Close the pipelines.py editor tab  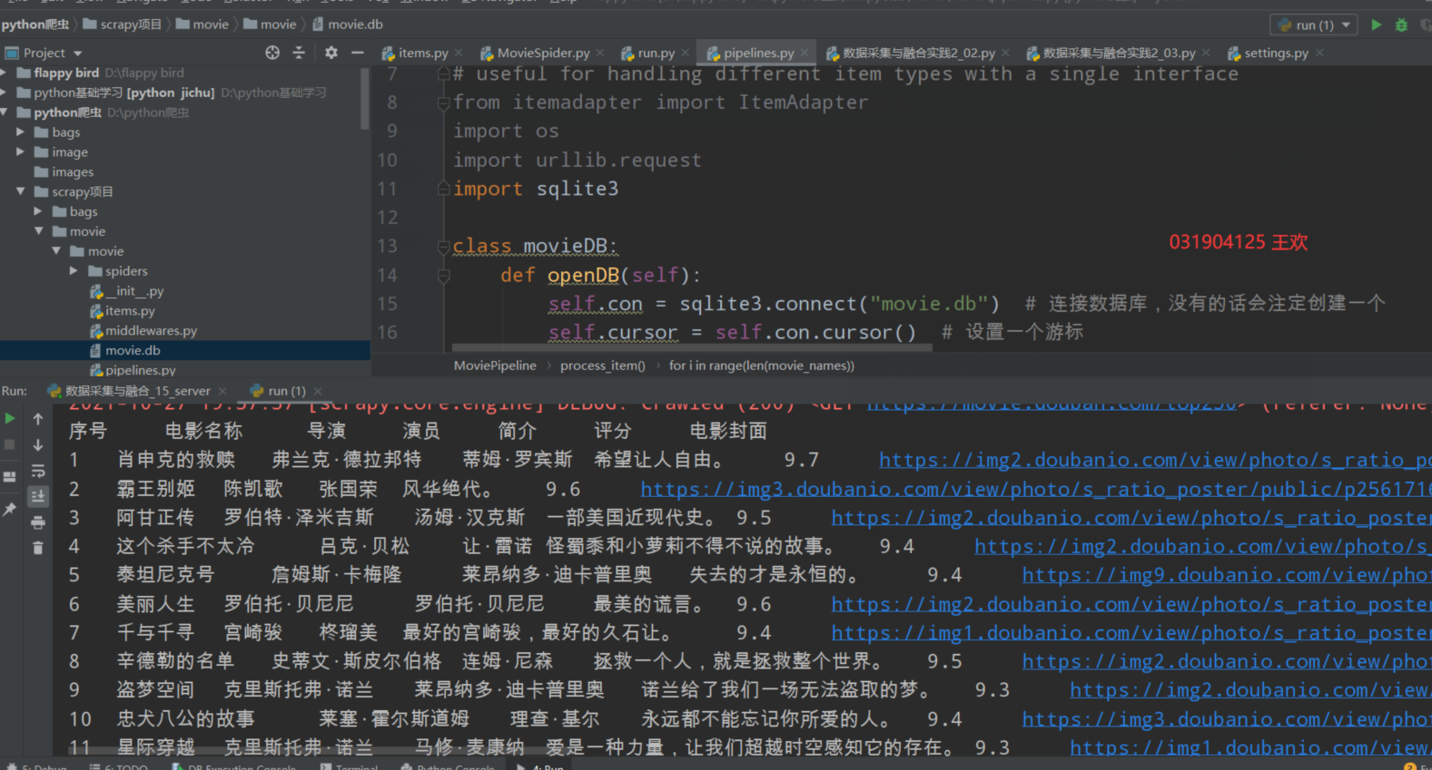tap(805, 54)
